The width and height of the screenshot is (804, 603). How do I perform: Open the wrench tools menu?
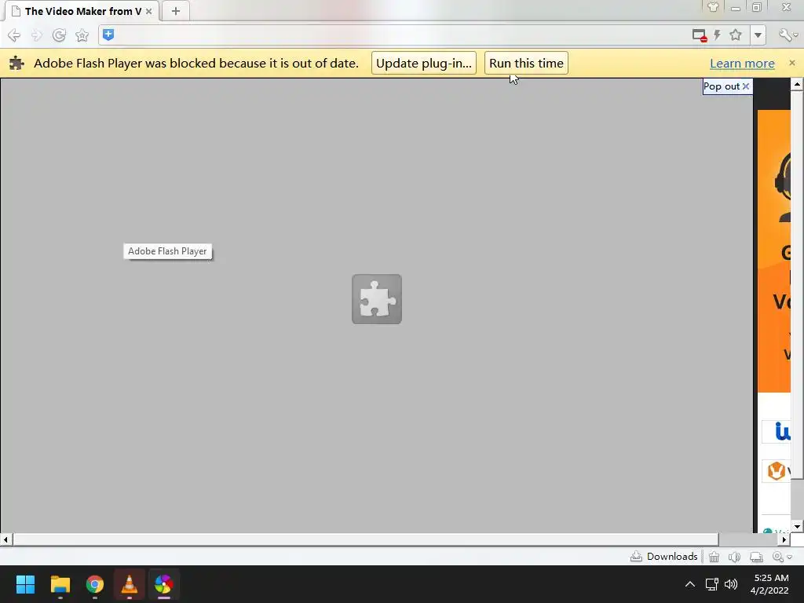tap(787, 35)
